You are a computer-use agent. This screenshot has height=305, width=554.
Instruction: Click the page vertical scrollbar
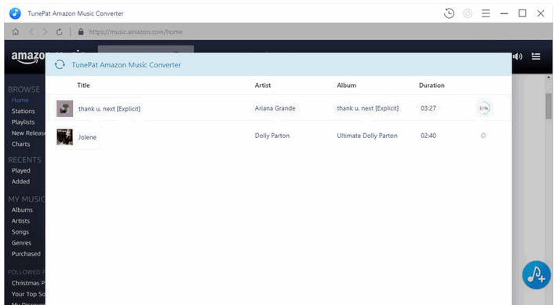tap(549, 106)
